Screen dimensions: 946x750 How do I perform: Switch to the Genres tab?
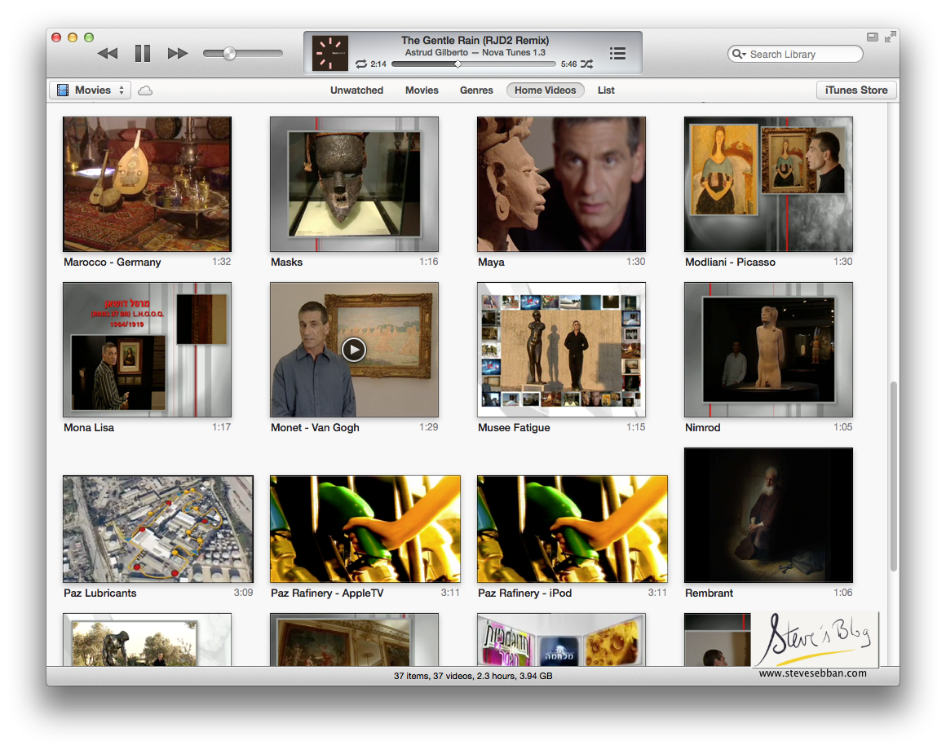click(x=476, y=90)
